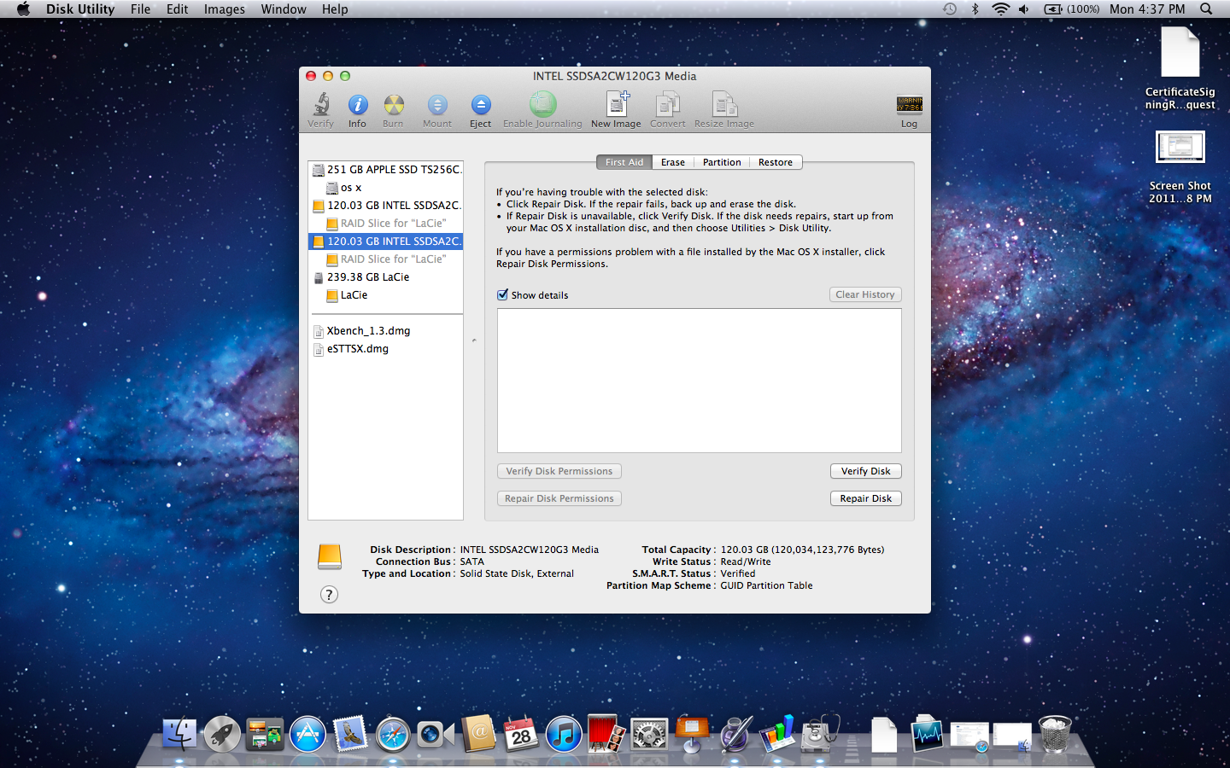Click the Time Machine icon in menu bar

pyautogui.click(x=950, y=9)
